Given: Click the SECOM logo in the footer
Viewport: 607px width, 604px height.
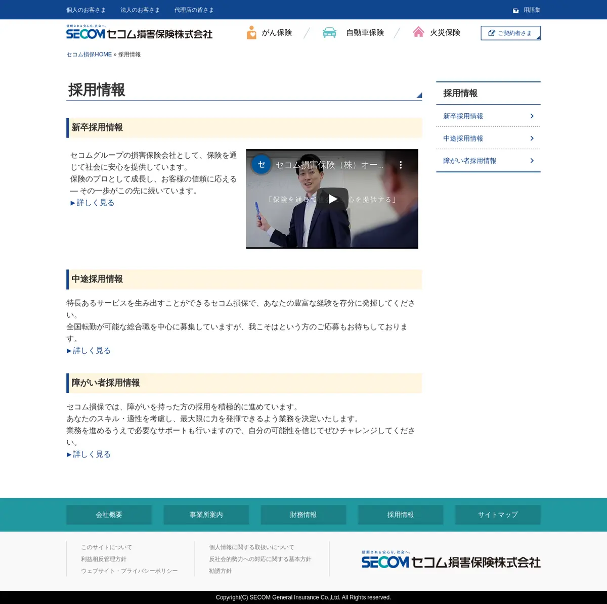Looking at the screenshot, I should 451,560.
